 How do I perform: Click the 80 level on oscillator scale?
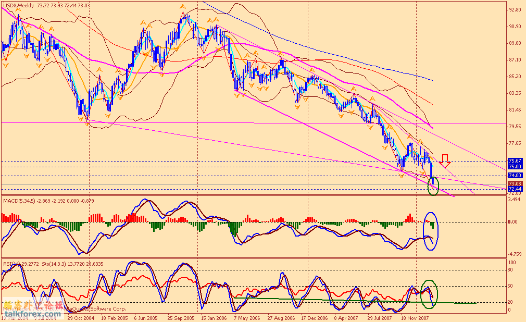click(x=510, y=269)
